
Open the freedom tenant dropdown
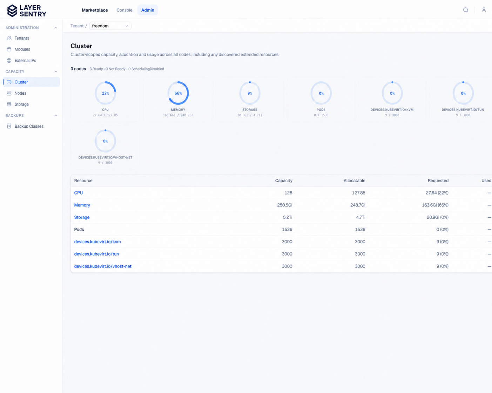click(x=110, y=26)
